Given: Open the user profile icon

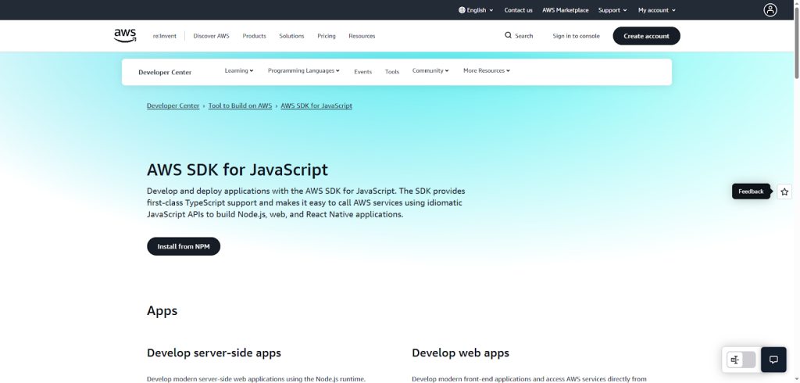Looking at the screenshot, I should pos(770,10).
